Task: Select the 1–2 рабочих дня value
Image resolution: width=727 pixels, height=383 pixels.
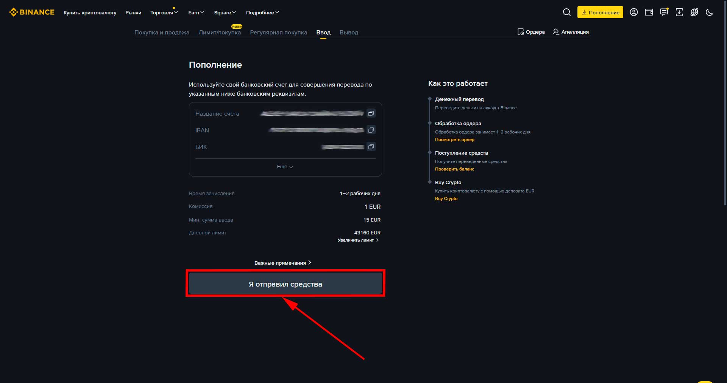Action: coord(360,193)
